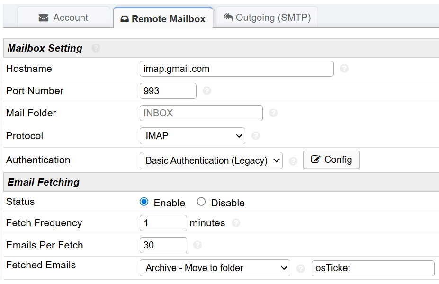Expand the Fetched Emails action dropdown

215,268
